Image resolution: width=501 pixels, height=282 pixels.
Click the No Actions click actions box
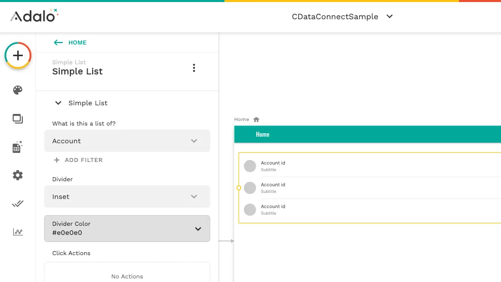(x=127, y=274)
